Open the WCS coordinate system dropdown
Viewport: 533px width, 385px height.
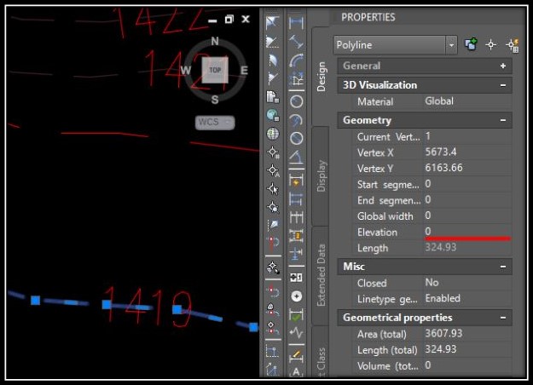[x=215, y=122]
